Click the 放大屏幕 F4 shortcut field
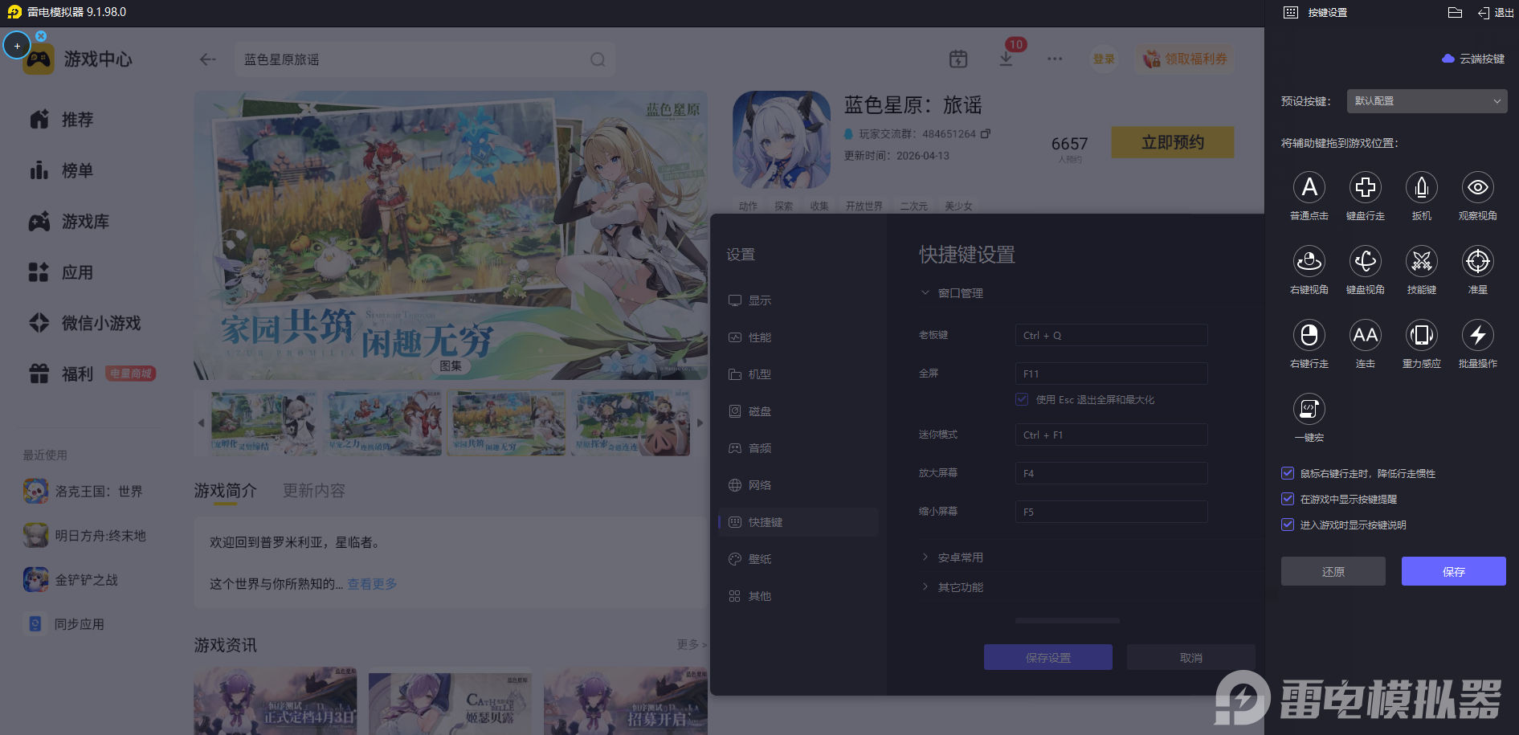 click(1111, 473)
